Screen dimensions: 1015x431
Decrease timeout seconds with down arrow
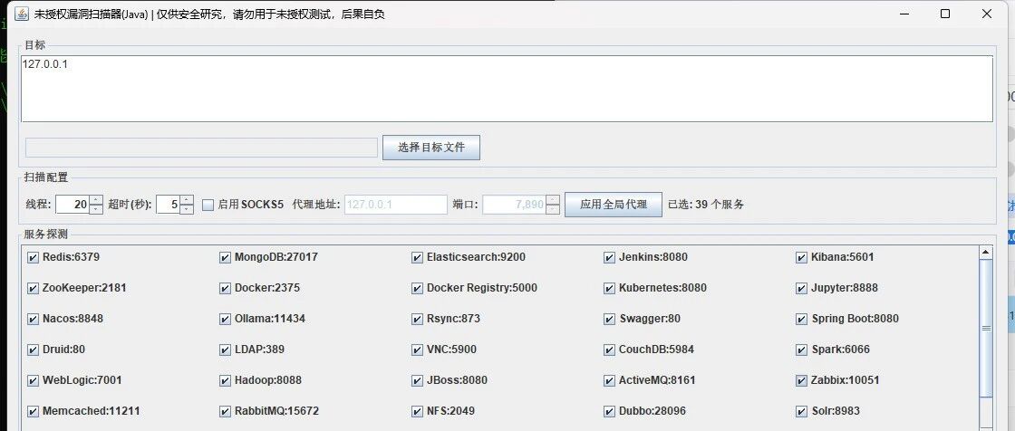click(187, 209)
